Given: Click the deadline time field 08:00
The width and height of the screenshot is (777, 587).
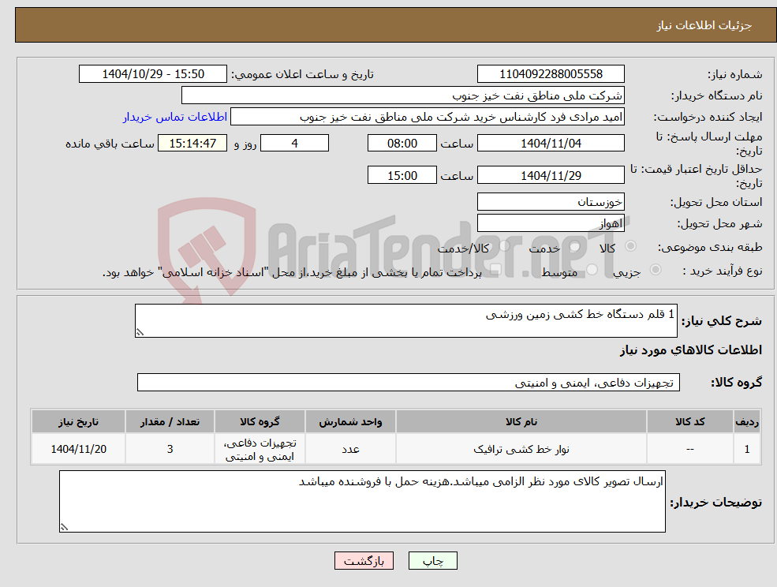Looking at the screenshot, I should coord(402,144).
